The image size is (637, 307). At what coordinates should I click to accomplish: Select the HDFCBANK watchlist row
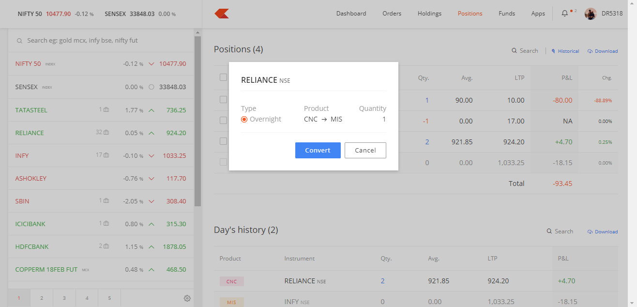(x=101, y=246)
